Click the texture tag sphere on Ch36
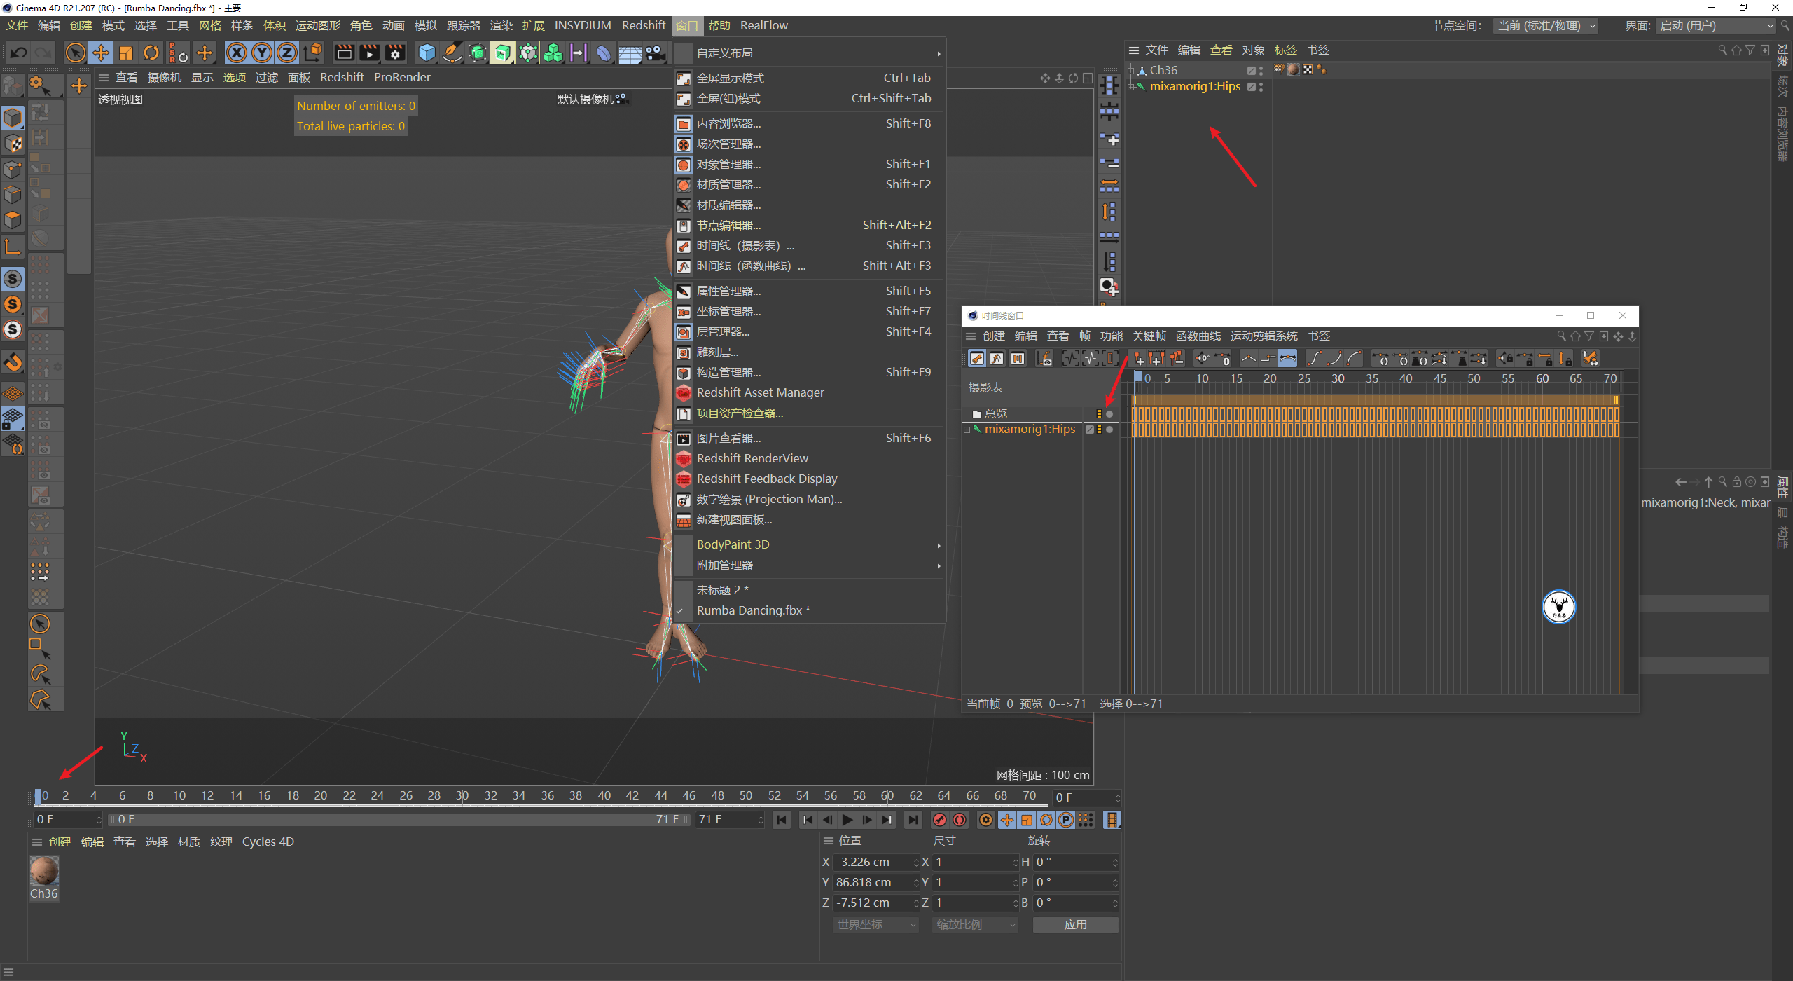The height and width of the screenshot is (981, 1793). (x=1292, y=69)
